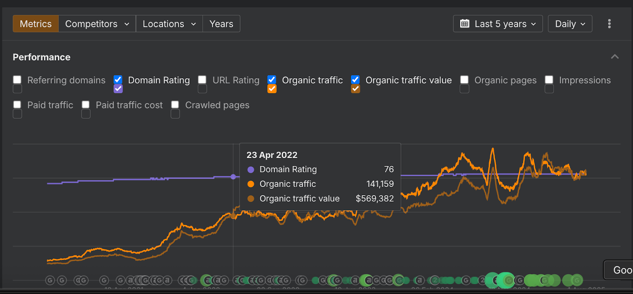Click the second marker labeled 2 on timeline
The height and width of the screenshot is (294, 633).
(482, 281)
